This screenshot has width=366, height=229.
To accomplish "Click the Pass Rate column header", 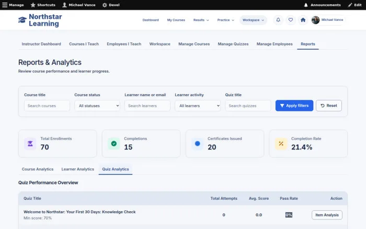I will click(289, 199).
